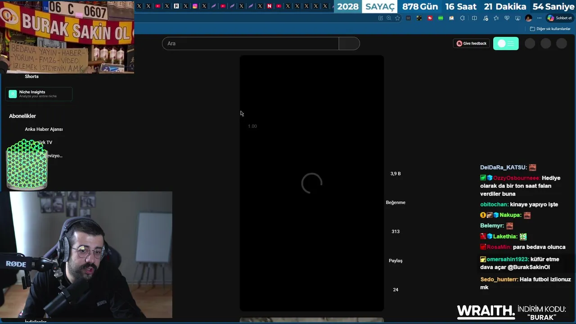Open the Edge app available icon in address bar
Screen dimensions: 576x324
pyautogui.click(x=380, y=18)
